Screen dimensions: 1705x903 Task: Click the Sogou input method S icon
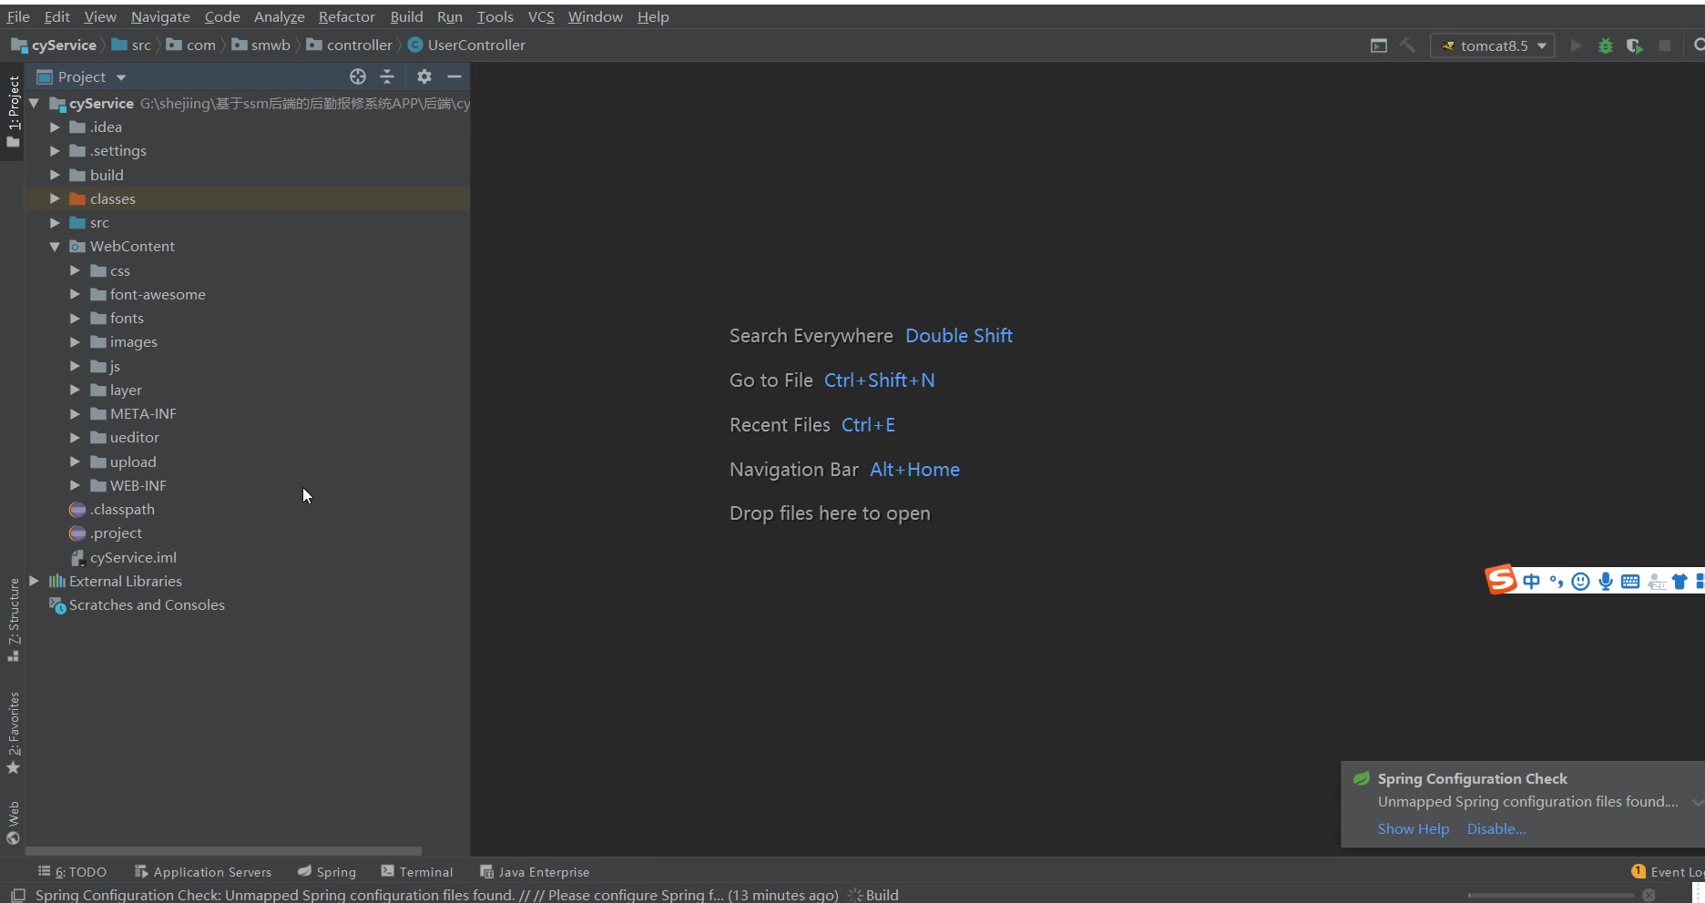pos(1500,580)
